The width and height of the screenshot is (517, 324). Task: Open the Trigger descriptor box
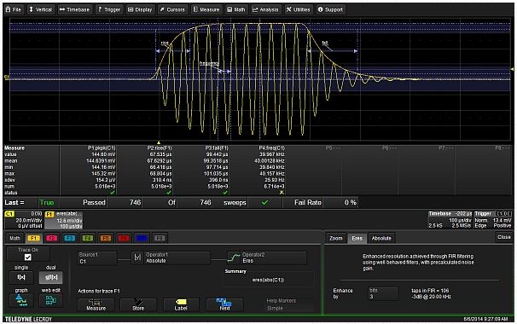pos(493,220)
